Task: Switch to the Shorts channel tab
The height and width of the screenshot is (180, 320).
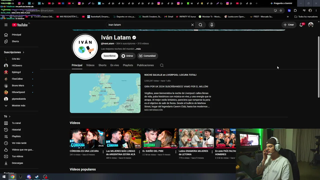Action: pyautogui.click(x=102, y=65)
